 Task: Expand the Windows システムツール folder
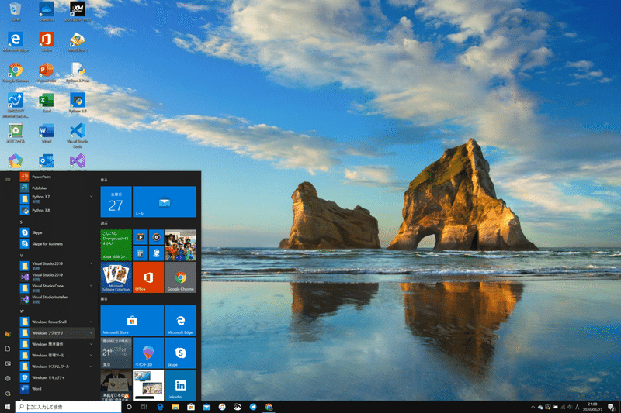(x=57, y=367)
